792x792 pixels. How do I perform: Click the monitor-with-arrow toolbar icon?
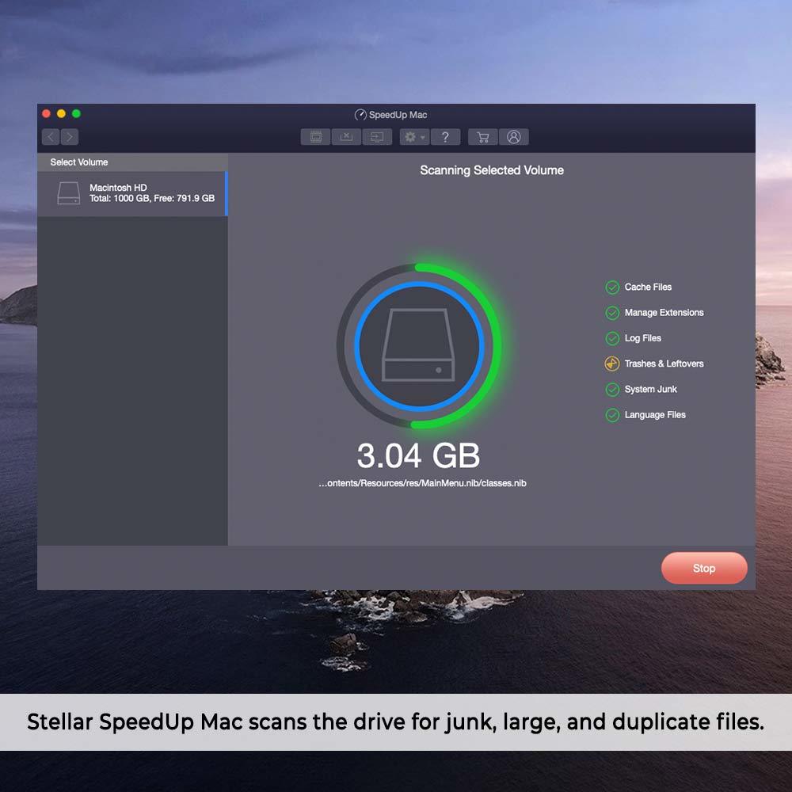pyautogui.click(x=377, y=137)
